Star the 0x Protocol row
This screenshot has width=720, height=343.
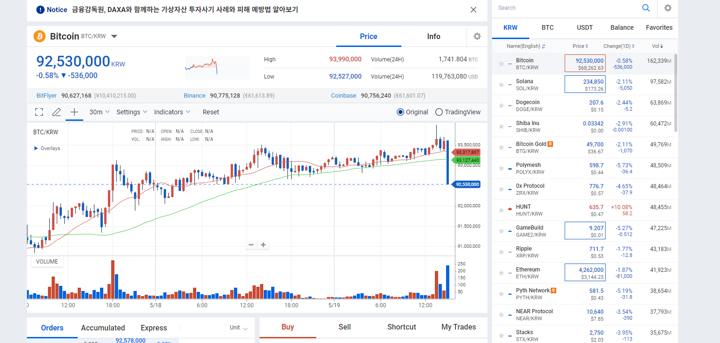pos(501,189)
